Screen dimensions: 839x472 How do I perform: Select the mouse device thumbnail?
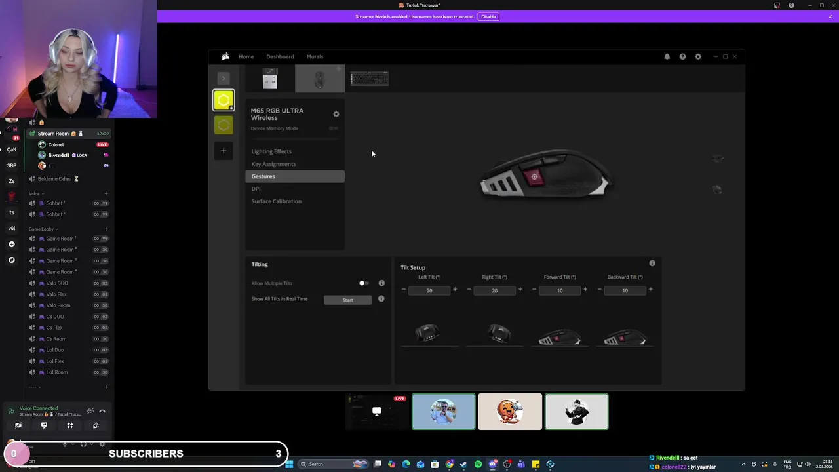pos(319,79)
